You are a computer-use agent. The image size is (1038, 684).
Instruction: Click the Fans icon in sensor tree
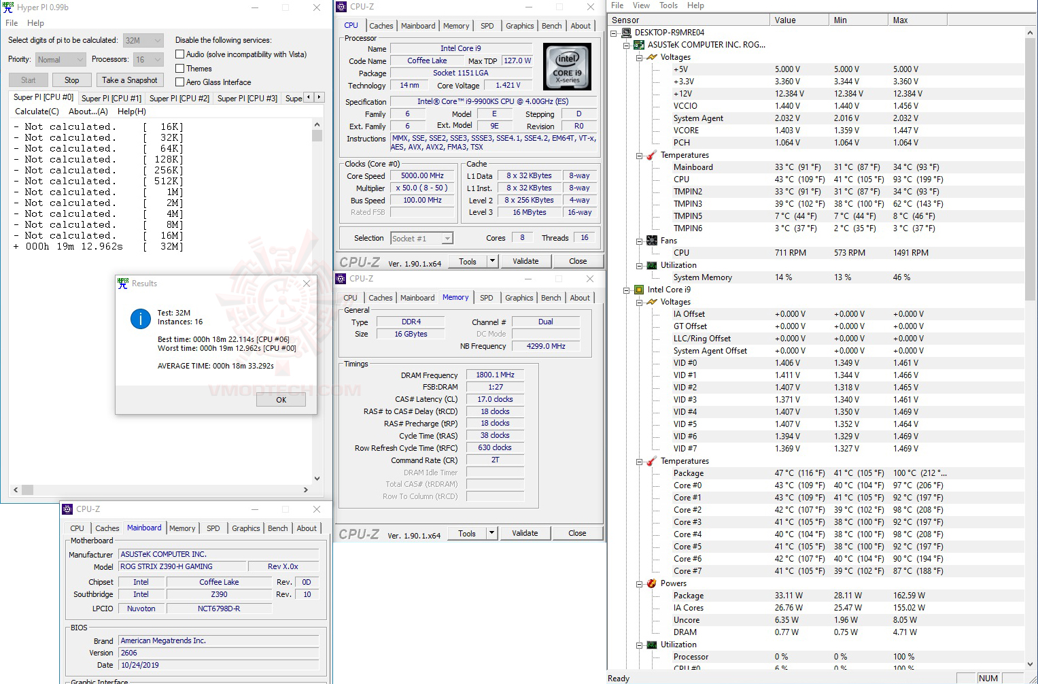pos(652,241)
